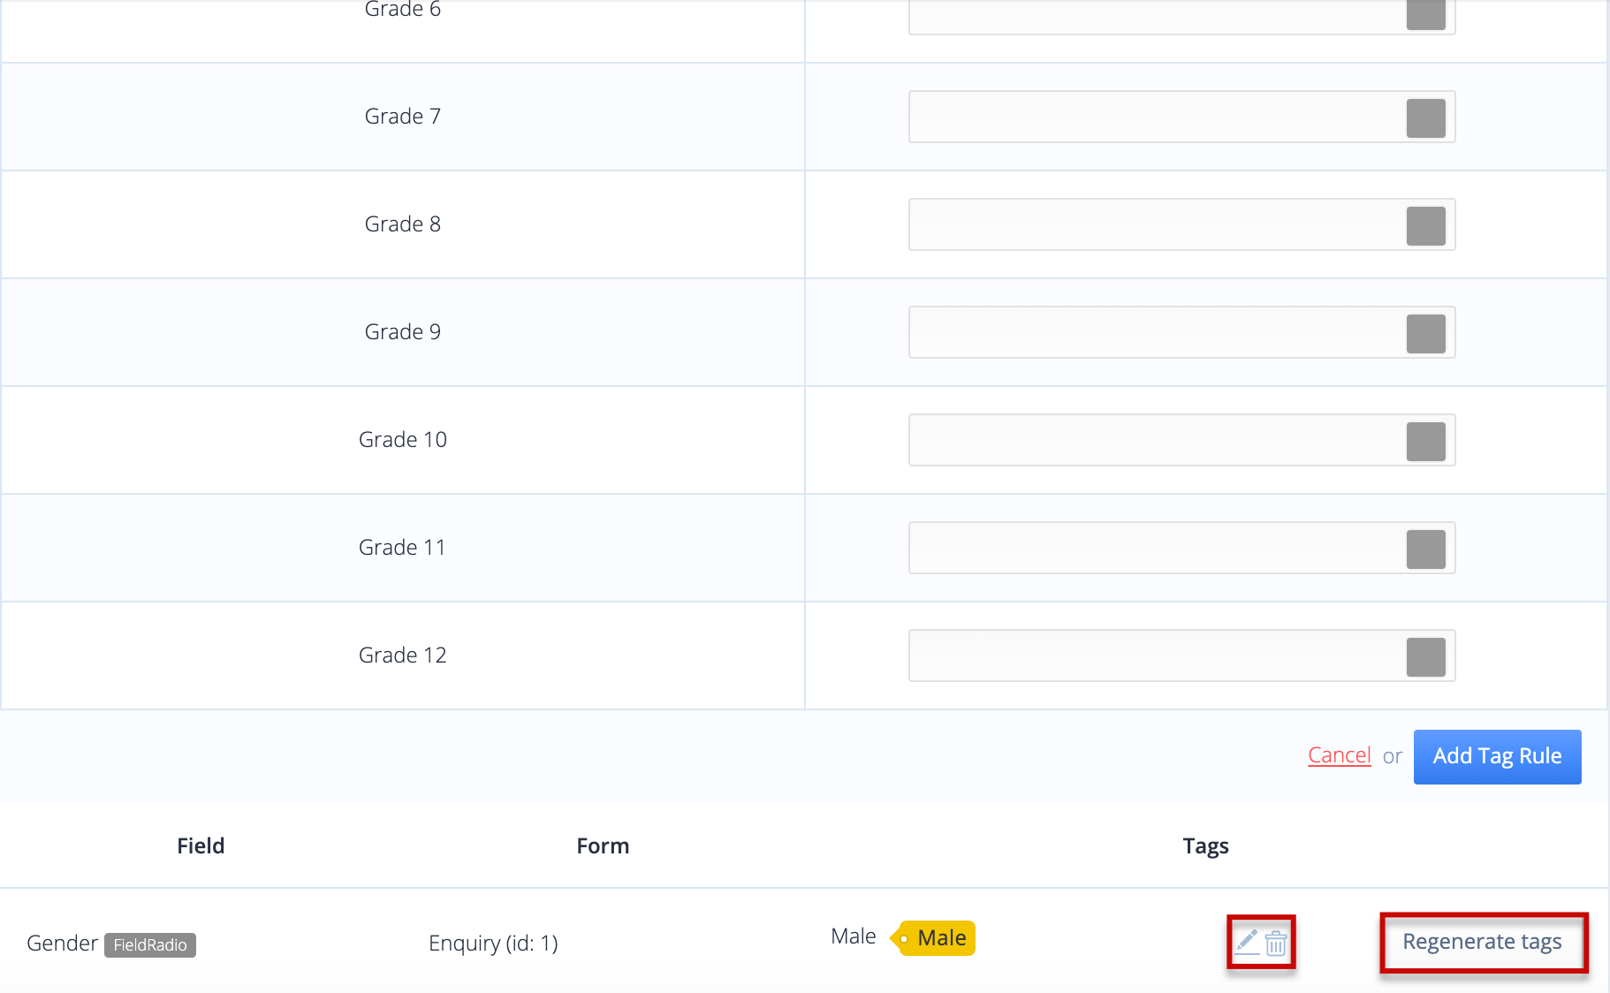The height and width of the screenshot is (993, 1610).
Task: Click the pencil edit icon for Gender rule
Action: (x=1247, y=942)
